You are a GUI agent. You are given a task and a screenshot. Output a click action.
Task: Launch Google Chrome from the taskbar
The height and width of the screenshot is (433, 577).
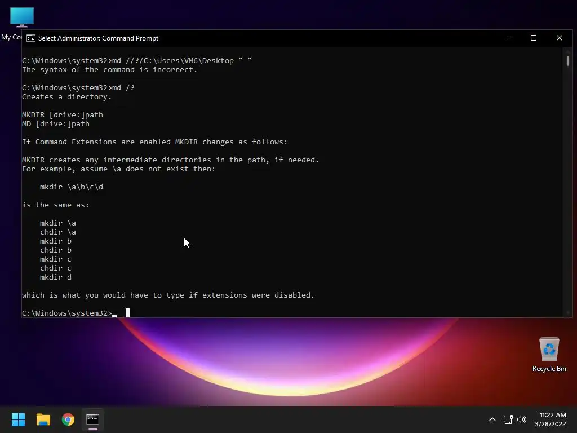point(68,419)
